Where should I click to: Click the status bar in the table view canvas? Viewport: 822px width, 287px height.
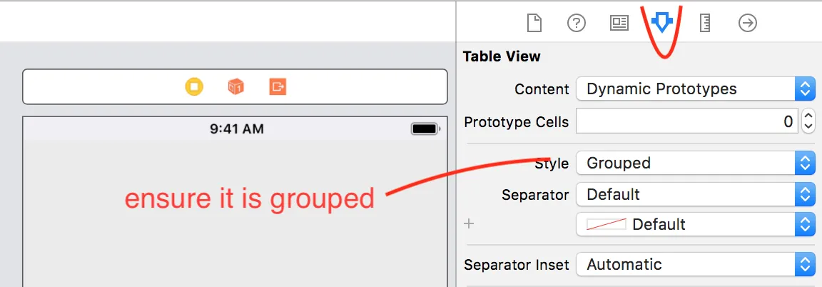tap(236, 129)
